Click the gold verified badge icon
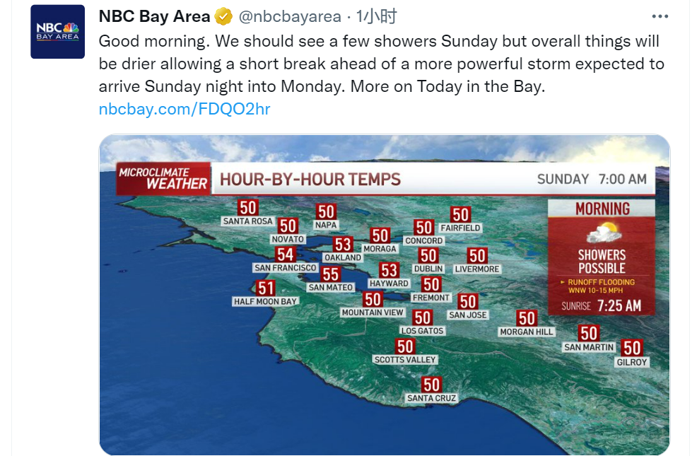 (223, 17)
